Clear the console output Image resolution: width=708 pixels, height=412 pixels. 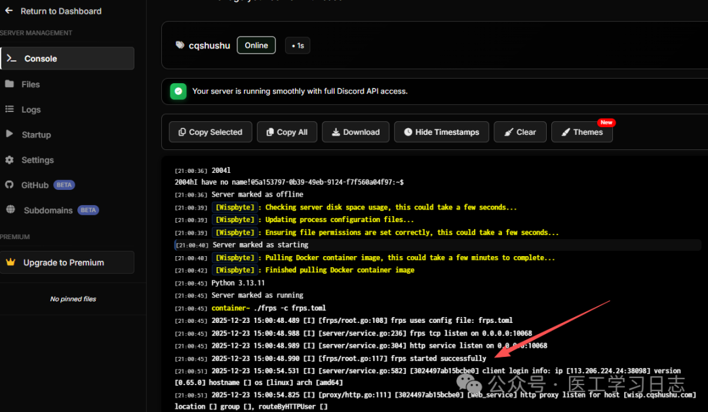520,132
